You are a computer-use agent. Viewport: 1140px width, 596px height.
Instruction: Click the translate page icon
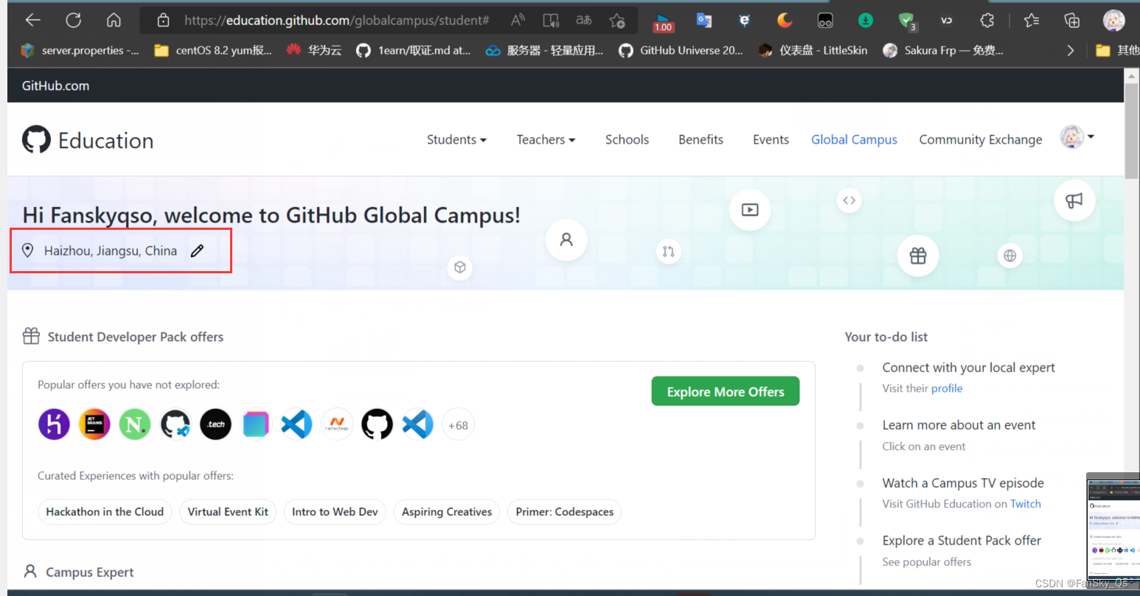click(584, 21)
